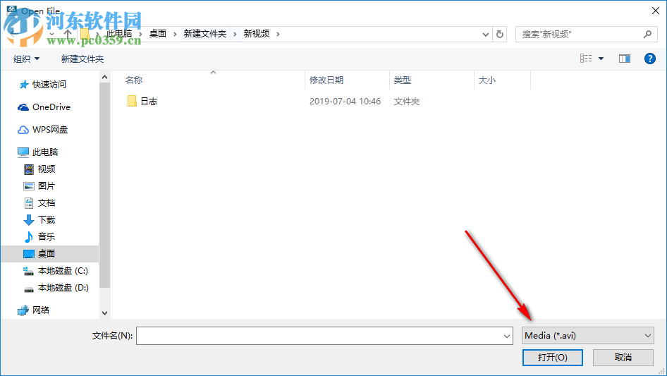Sort by the 大小 column header
The image size is (667, 376).
(x=487, y=80)
